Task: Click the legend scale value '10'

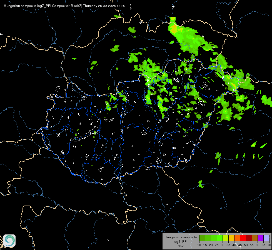Action: (199, 245)
